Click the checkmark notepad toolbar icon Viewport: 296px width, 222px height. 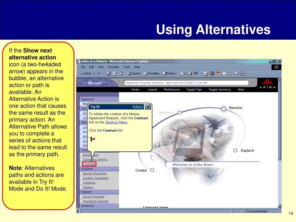pyautogui.click(x=224, y=73)
